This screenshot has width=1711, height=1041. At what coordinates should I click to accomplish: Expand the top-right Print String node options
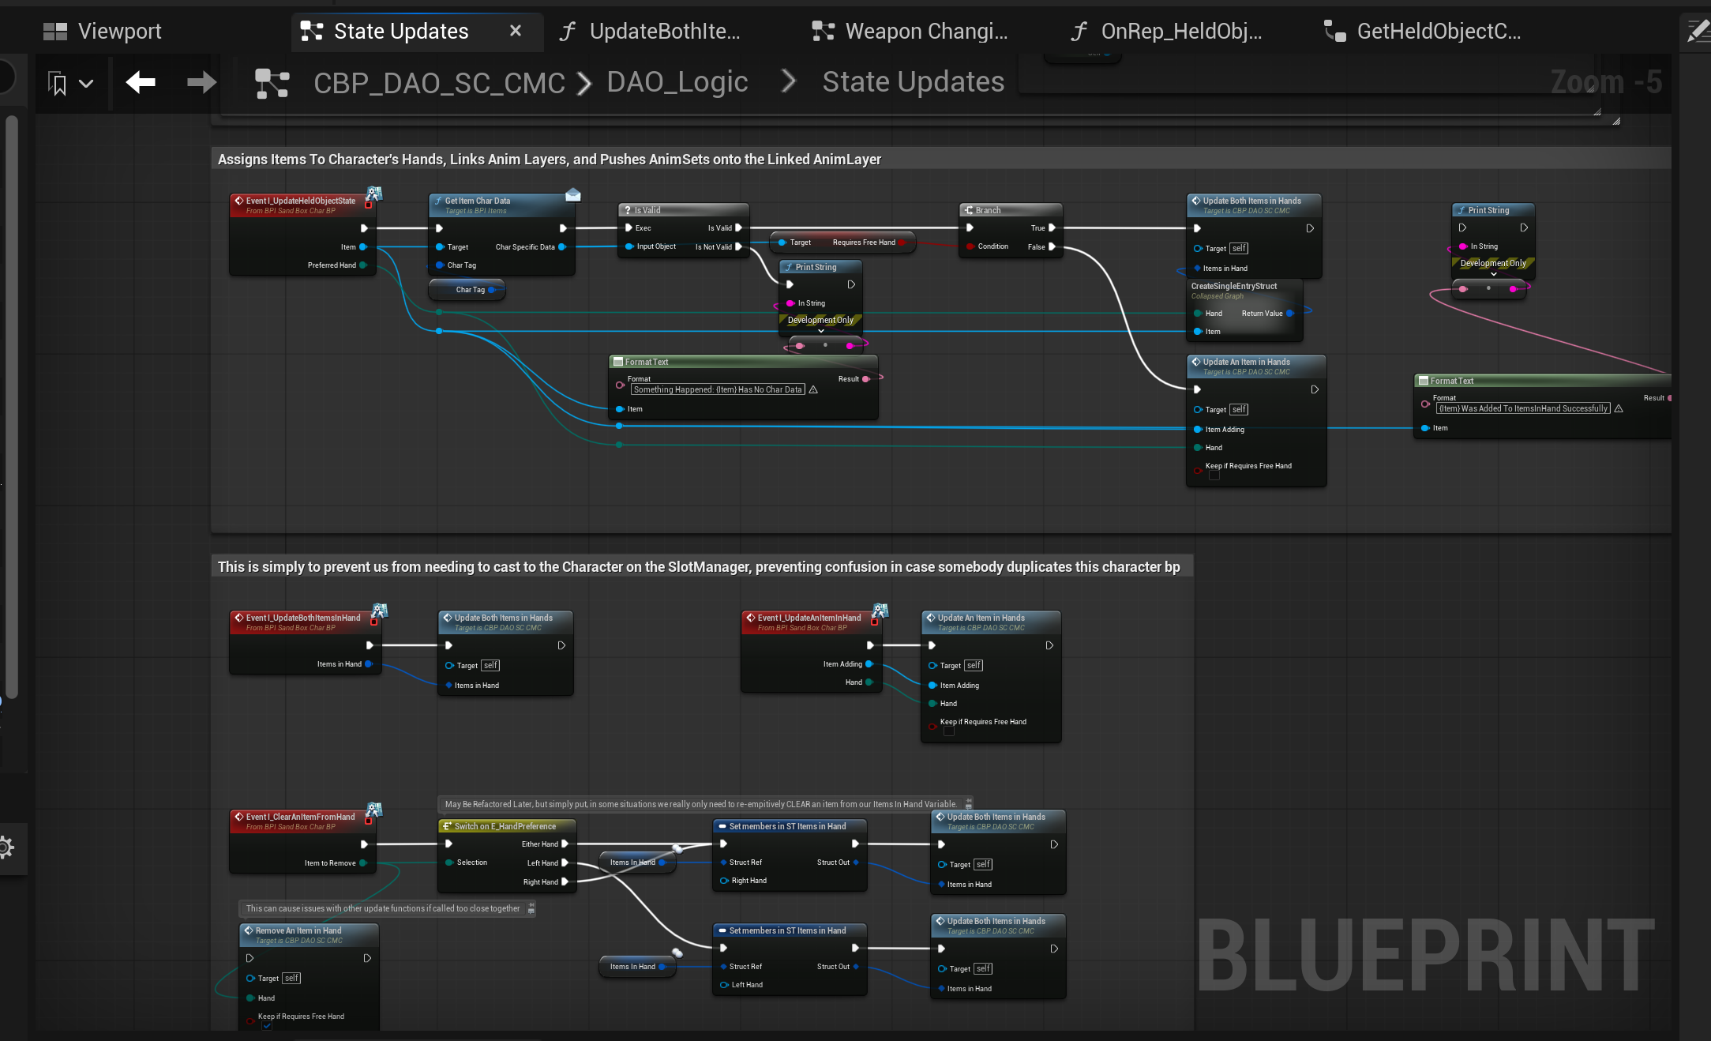pyautogui.click(x=1493, y=274)
